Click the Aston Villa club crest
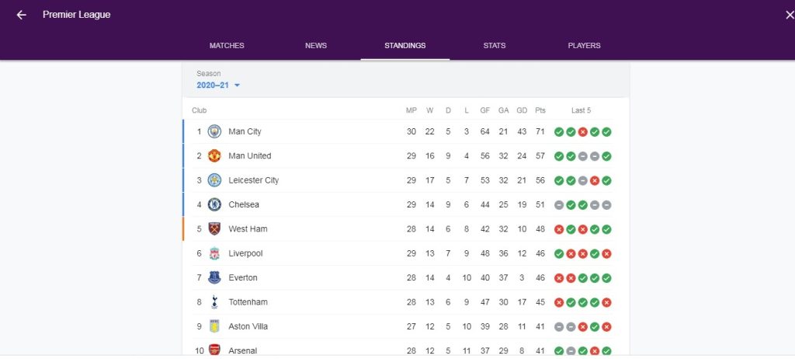The image size is (795, 359). pos(214,326)
